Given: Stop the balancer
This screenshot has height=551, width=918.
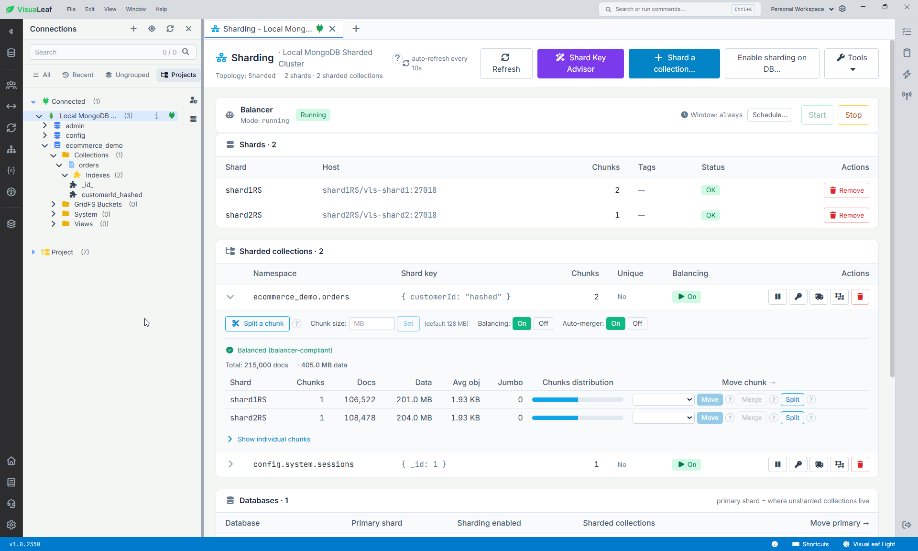Looking at the screenshot, I should coord(853,115).
